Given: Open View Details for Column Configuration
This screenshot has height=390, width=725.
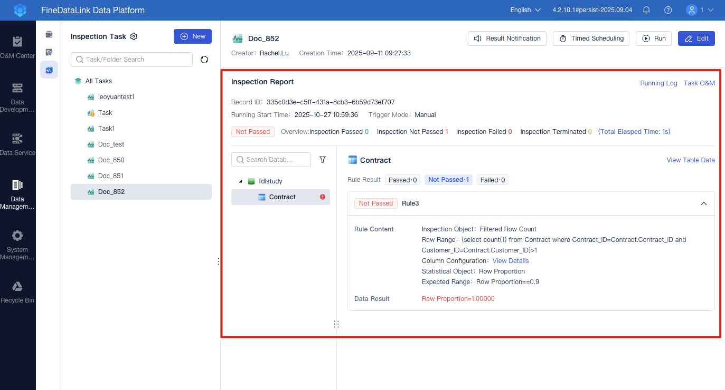Looking at the screenshot, I should 511,261.
